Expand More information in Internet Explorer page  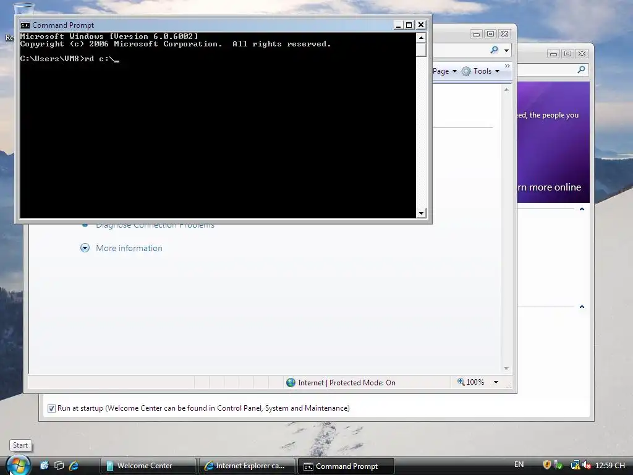(x=85, y=248)
